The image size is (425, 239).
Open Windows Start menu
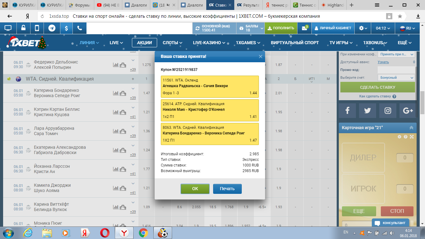tap(8, 233)
